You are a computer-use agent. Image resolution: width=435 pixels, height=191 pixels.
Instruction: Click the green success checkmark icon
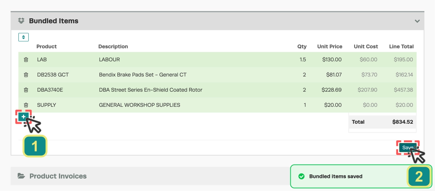click(301, 176)
